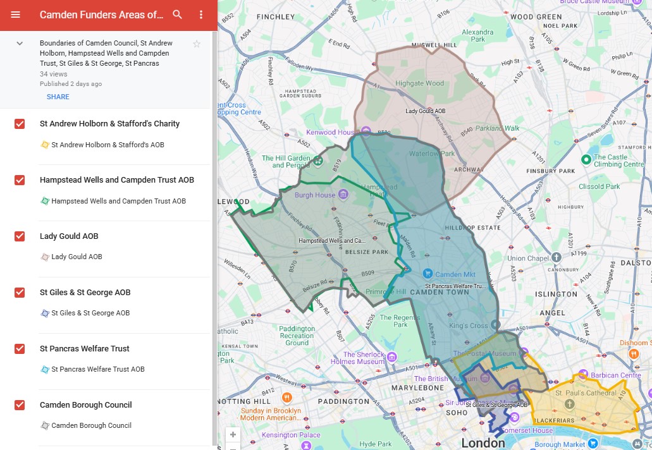Click the Camden Mkt shopping marker
652x450 pixels.
tap(427, 274)
